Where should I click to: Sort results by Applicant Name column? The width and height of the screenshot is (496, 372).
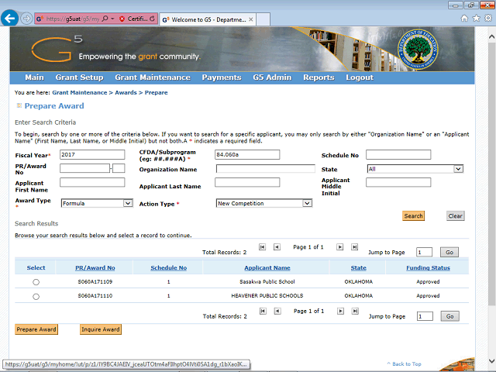click(x=267, y=268)
